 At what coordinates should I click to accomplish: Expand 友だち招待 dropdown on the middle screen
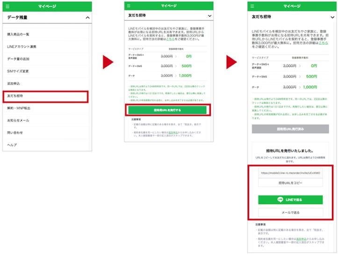pos(209,15)
